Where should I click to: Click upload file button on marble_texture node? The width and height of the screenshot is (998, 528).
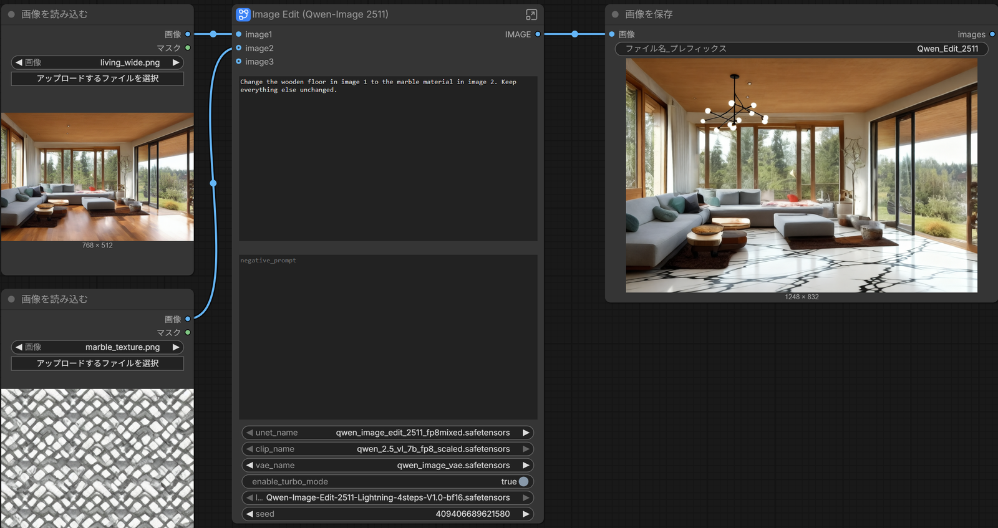tap(97, 363)
